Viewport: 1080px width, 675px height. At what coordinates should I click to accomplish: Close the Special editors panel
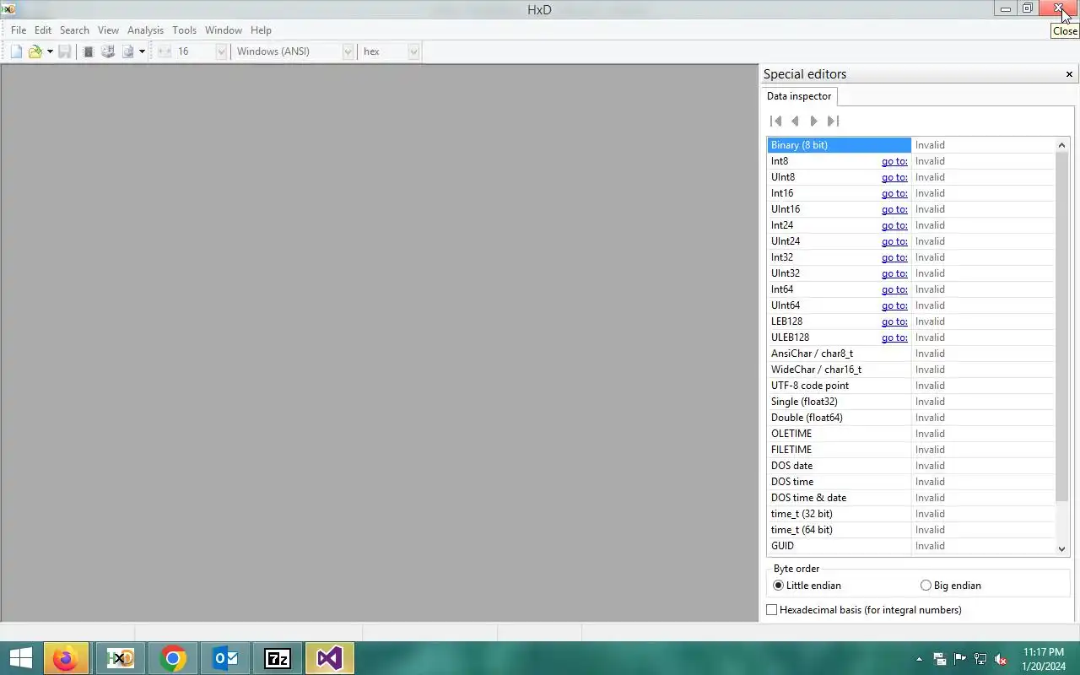[x=1069, y=74]
